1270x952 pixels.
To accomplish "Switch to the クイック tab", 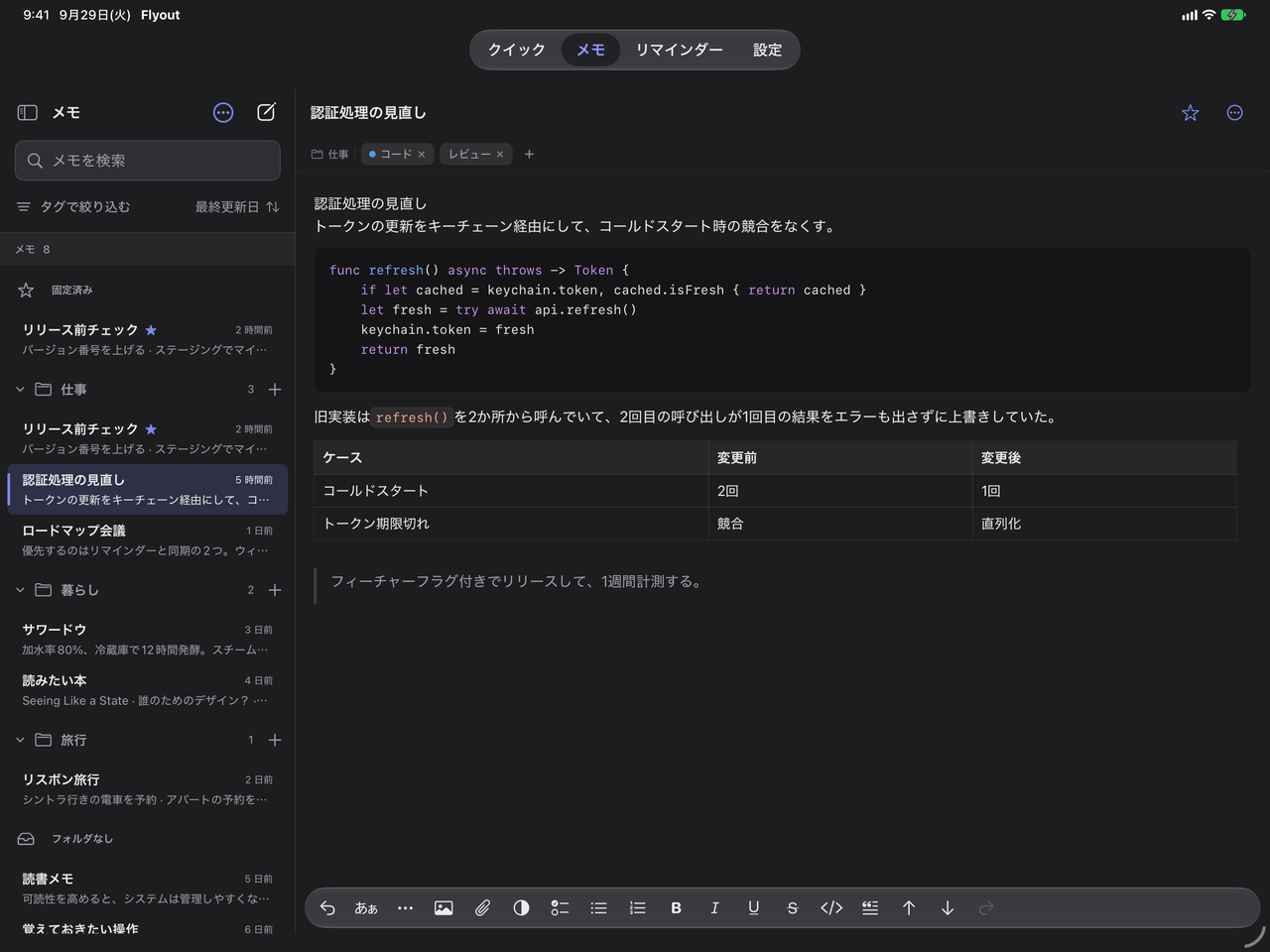I will 516,50.
